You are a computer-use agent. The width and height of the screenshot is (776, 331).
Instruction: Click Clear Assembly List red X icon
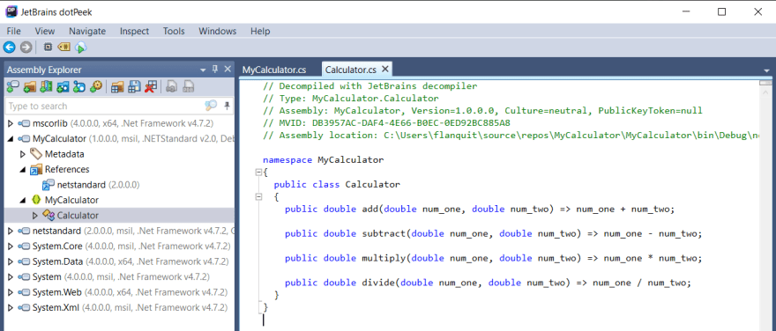[x=151, y=87]
